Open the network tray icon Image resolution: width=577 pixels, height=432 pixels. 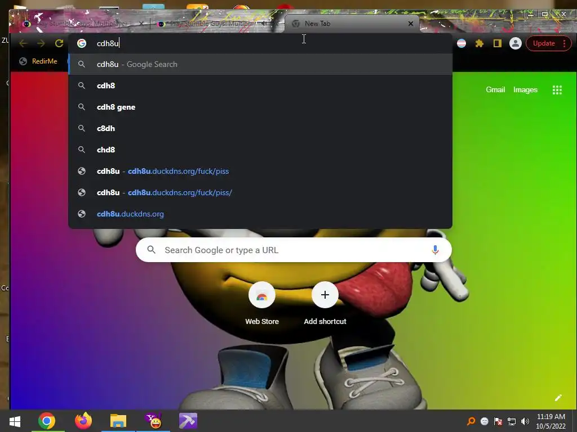point(512,421)
